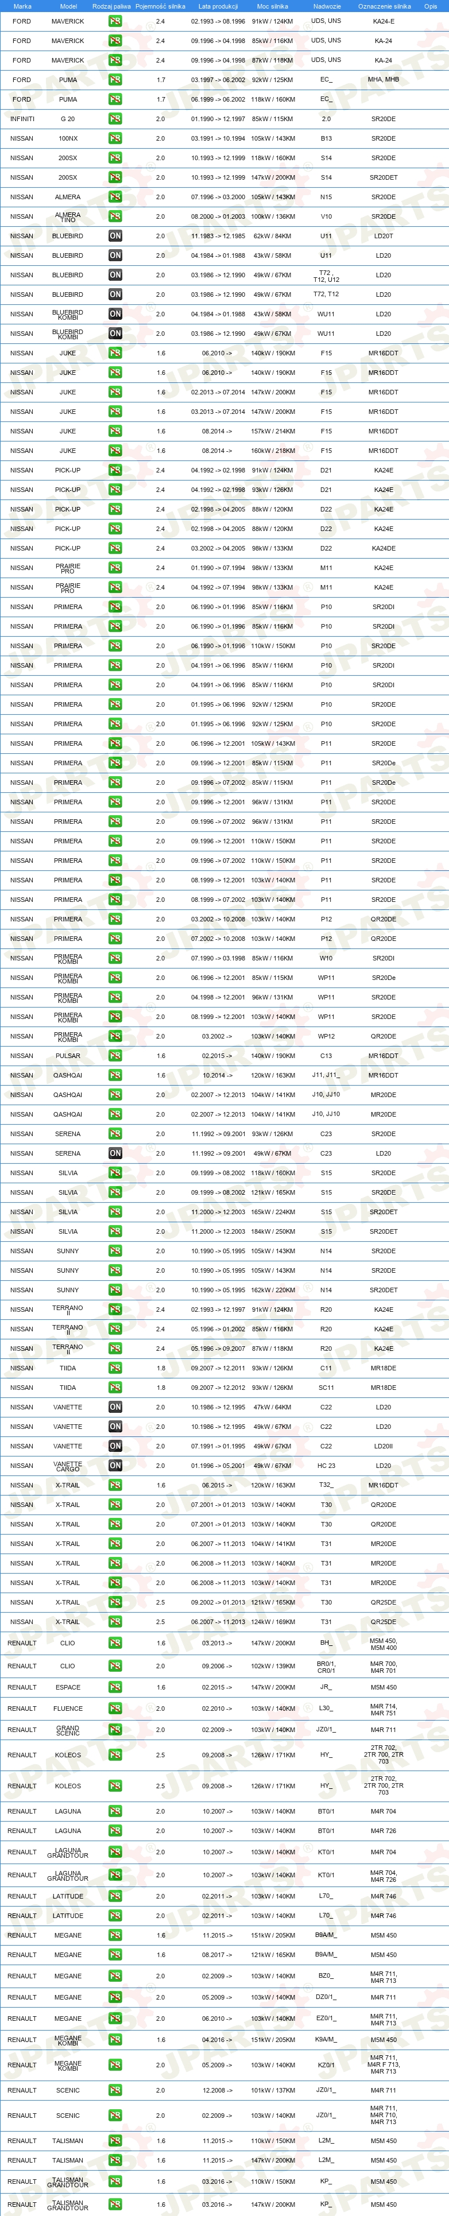Select the HC 23 body code cell
Image resolution: width=449 pixels, height=2216 pixels.
click(326, 1466)
